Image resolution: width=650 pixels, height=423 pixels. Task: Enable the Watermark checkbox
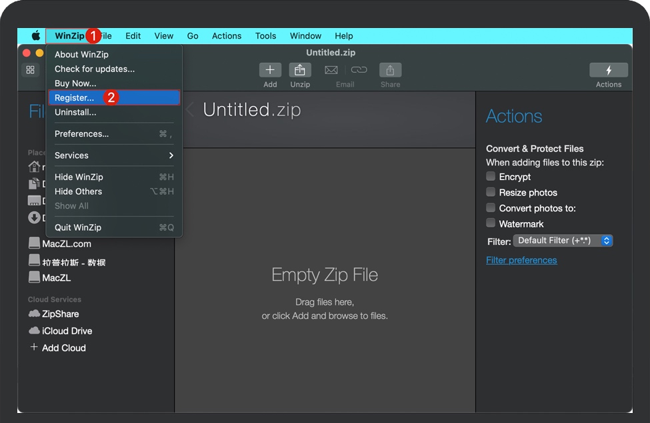click(491, 224)
